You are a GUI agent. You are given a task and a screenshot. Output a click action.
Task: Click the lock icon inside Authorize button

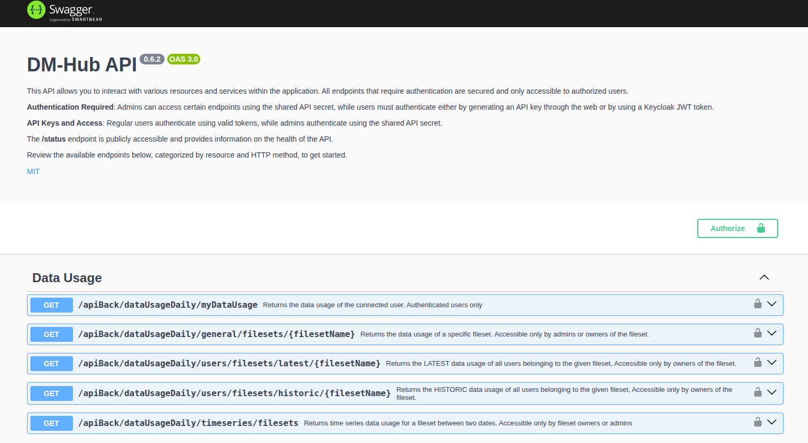coord(761,228)
